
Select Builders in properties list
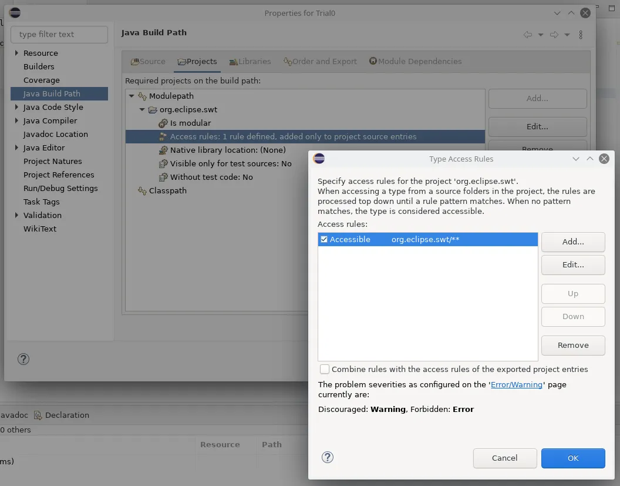[x=39, y=66]
